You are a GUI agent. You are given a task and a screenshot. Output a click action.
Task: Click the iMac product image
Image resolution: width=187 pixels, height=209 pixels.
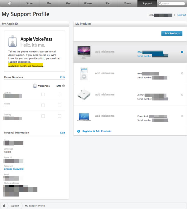[x=84, y=52]
